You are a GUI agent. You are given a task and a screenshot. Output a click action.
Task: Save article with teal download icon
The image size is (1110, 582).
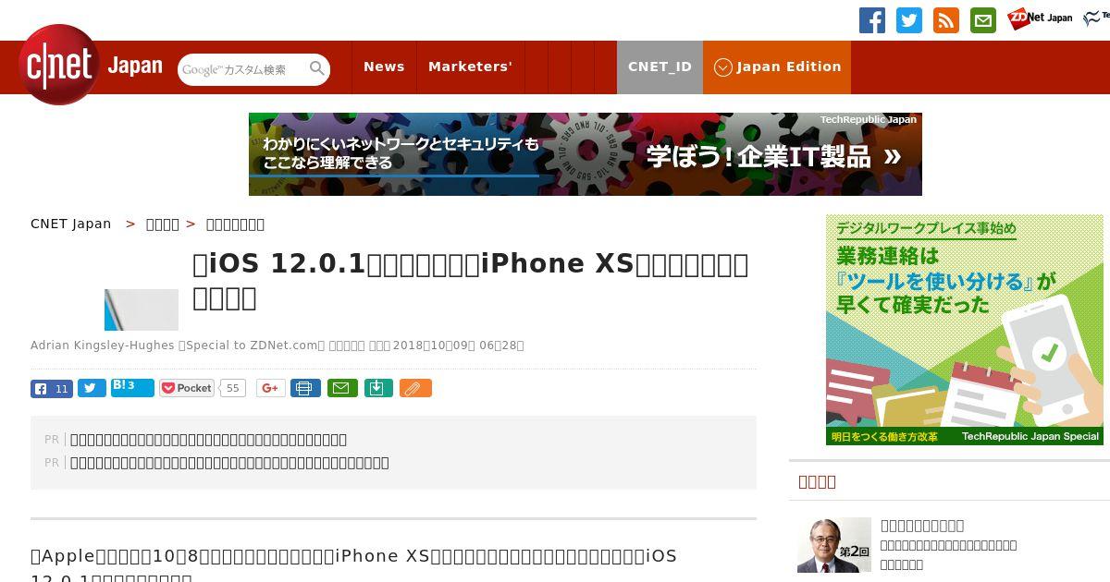[x=378, y=389]
